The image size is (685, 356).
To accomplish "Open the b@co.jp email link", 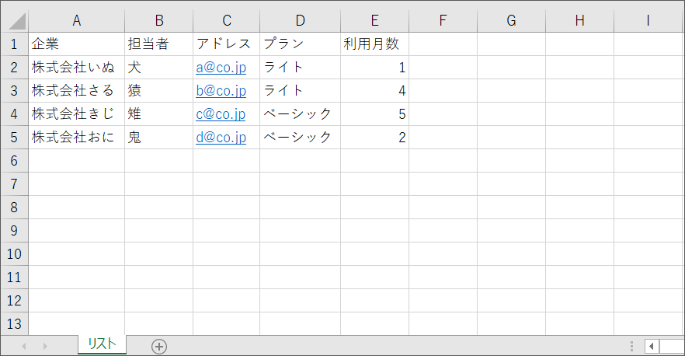I will [x=221, y=91].
